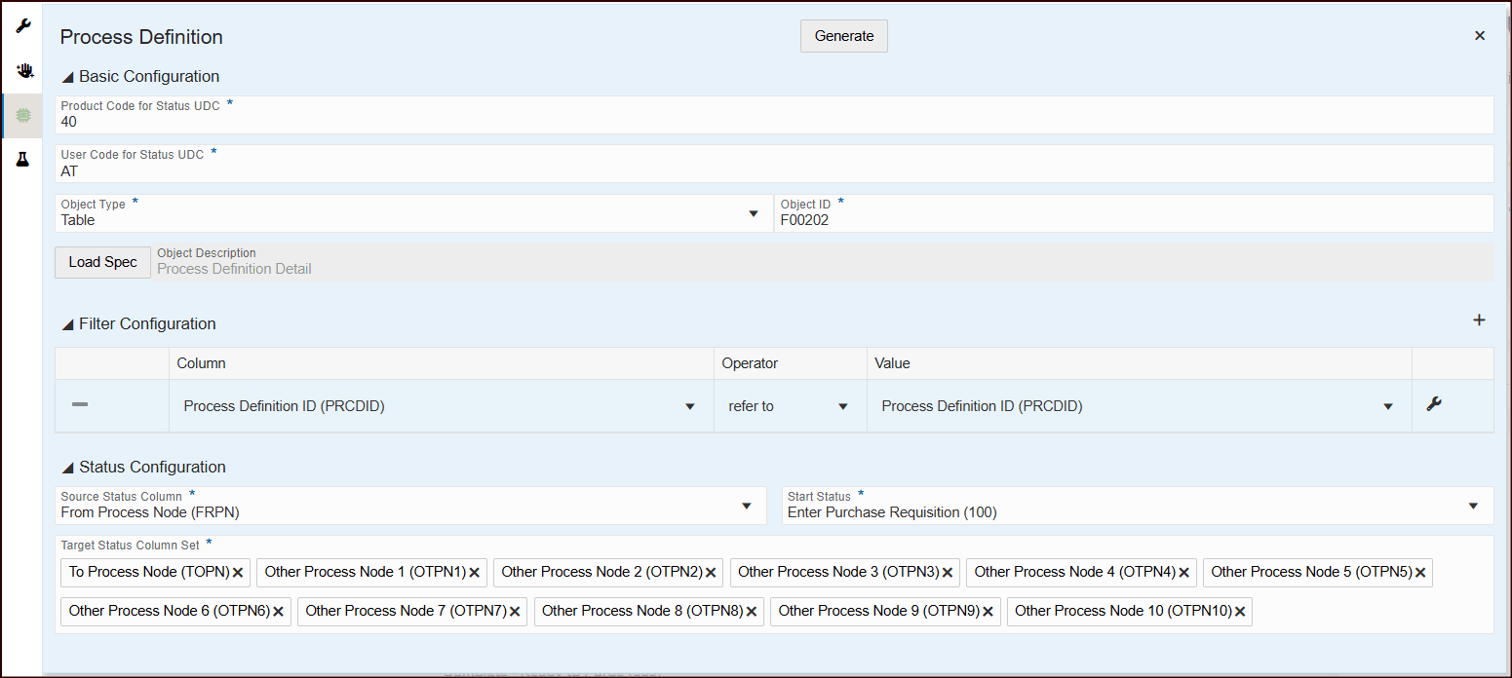Open the Source Status Column selector
The height and width of the screenshot is (678, 1512).
(748, 505)
